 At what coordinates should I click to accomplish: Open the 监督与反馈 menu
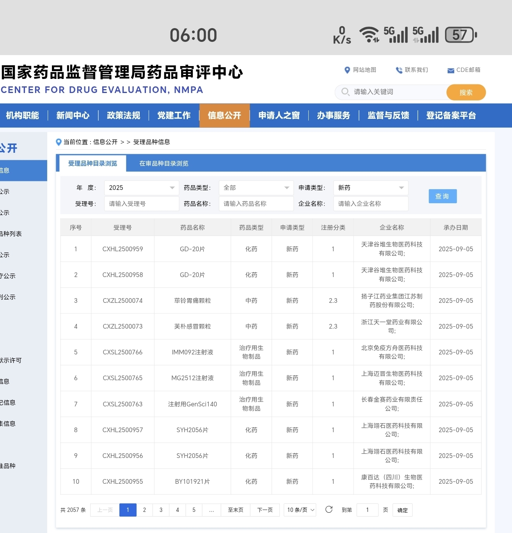(388, 116)
